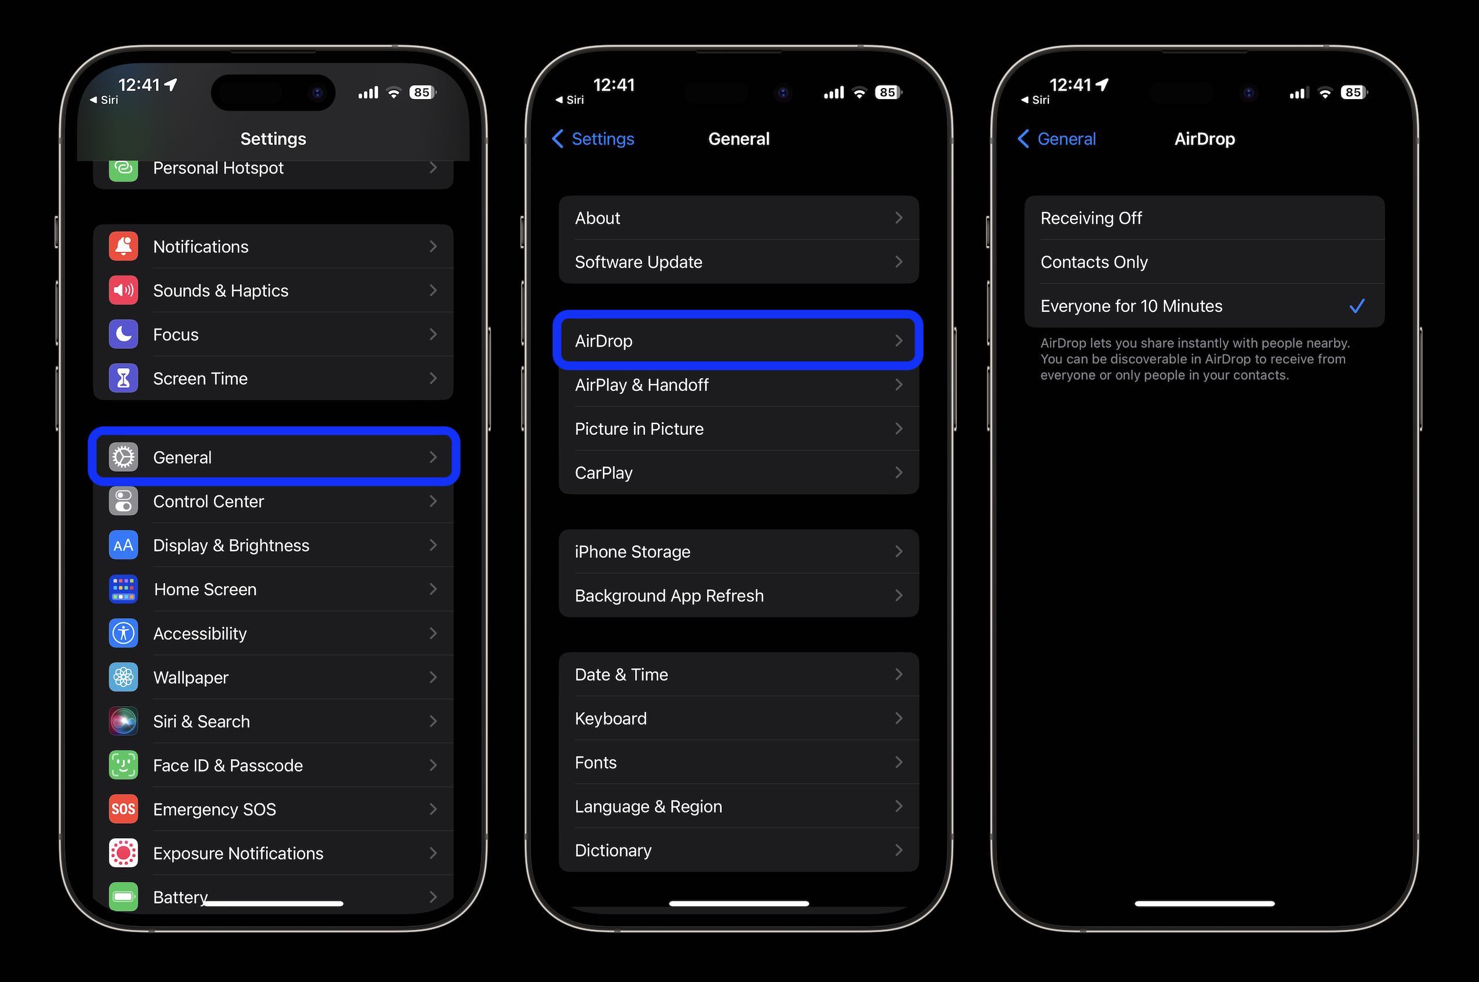The image size is (1479, 982).
Task: Open Sounds & Haptics settings
Action: 272,290
